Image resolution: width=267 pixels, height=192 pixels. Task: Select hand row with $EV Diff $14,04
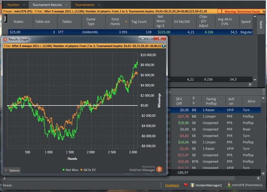click(214, 142)
